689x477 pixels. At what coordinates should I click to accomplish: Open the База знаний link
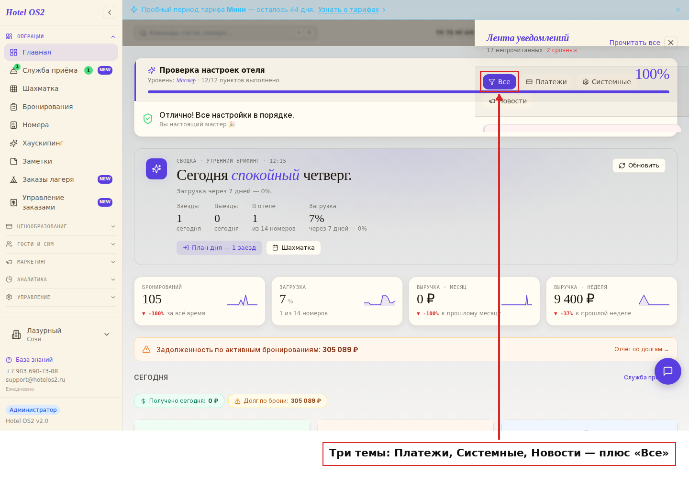pyautogui.click(x=29, y=360)
